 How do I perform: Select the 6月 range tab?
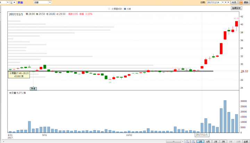click(208, 142)
